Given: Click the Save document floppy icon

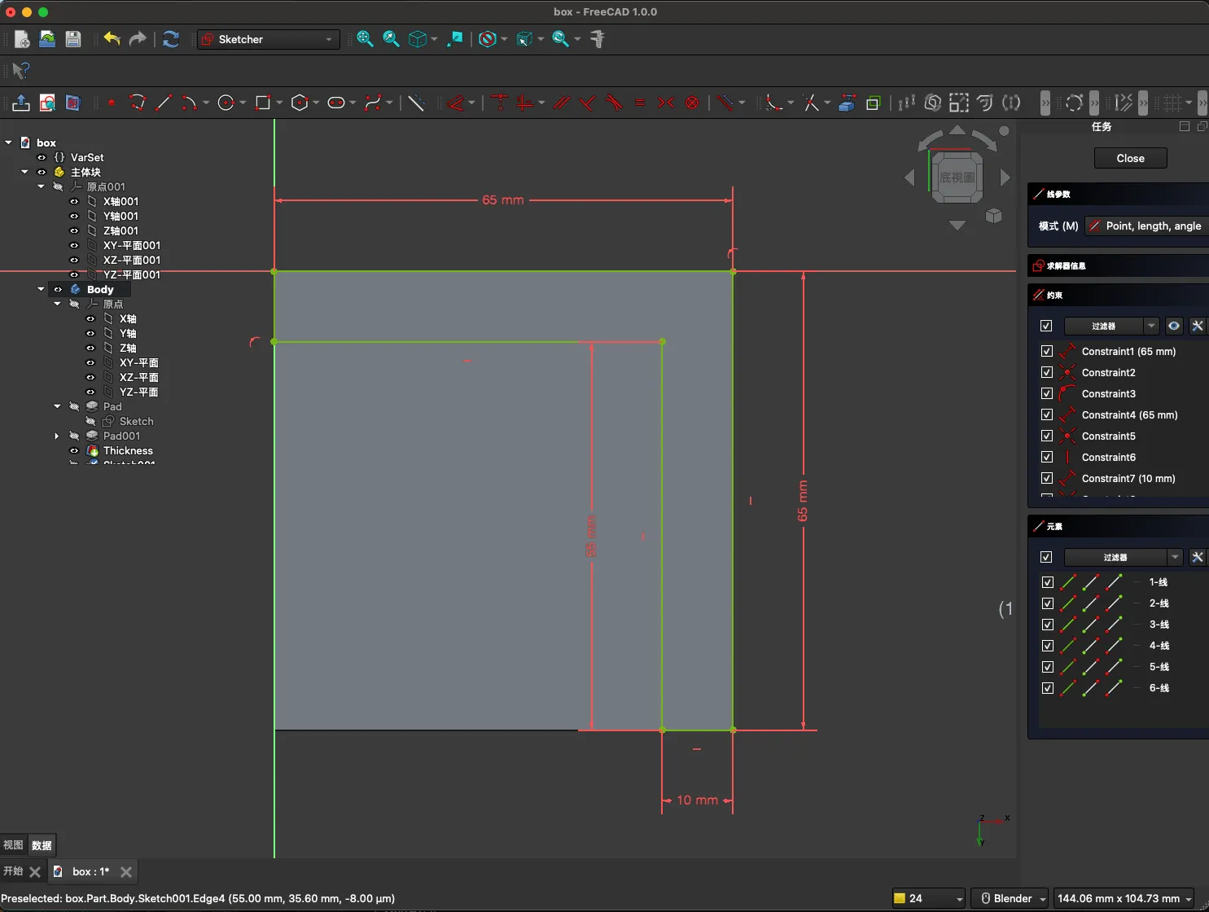Looking at the screenshot, I should click(73, 39).
